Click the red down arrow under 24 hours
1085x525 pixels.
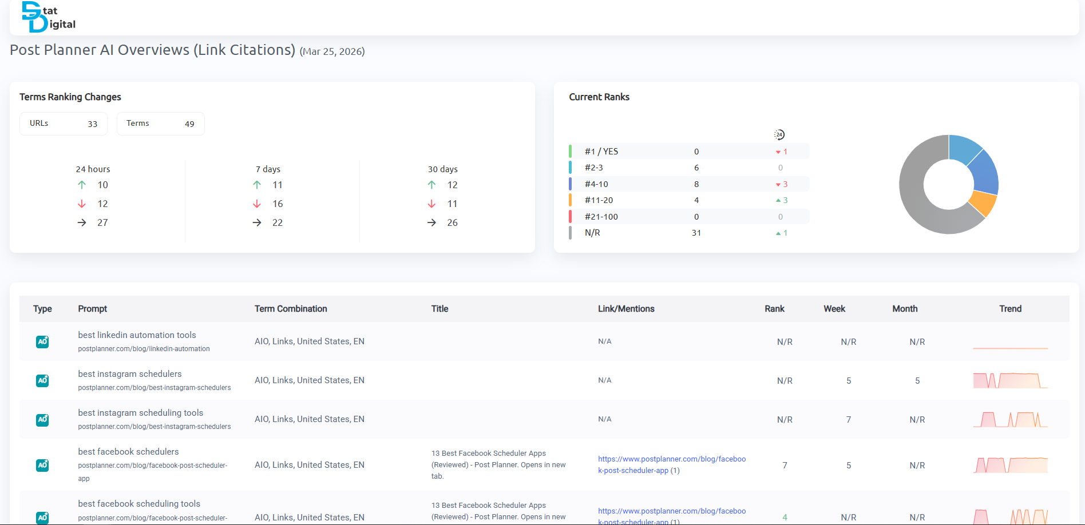pyautogui.click(x=82, y=204)
